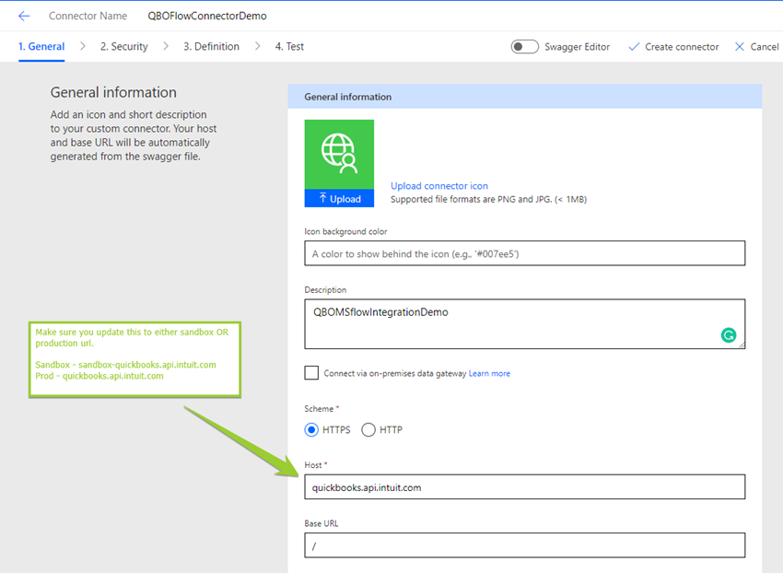783x573 pixels.
Task: Open the Upload connector icon link
Action: 439,186
